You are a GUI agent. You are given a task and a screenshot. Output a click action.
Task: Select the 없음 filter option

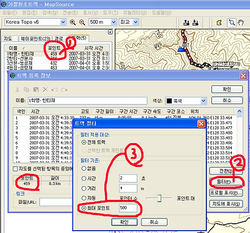click(x=84, y=168)
